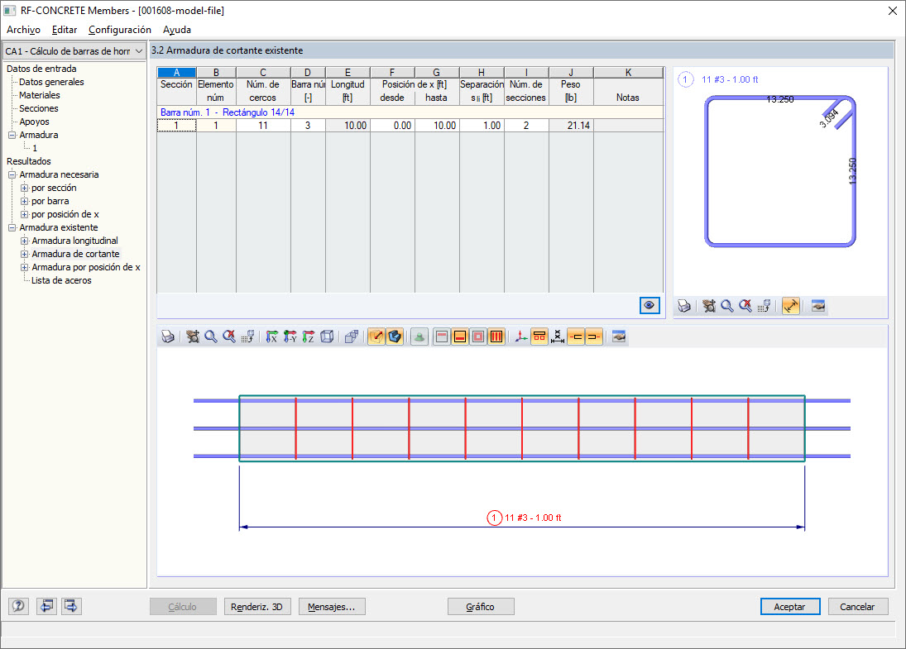Click the help question mark icon at the bottom left

coord(18,606)
